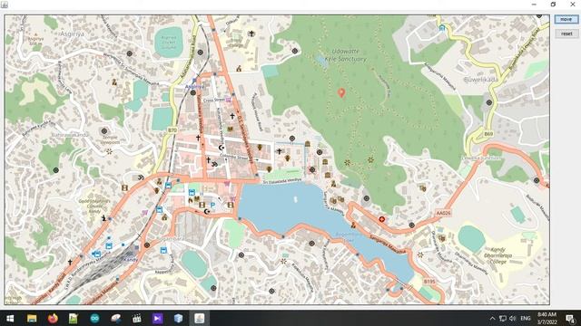
Task: Open the volume tray icon
Action: click(512, 318)
